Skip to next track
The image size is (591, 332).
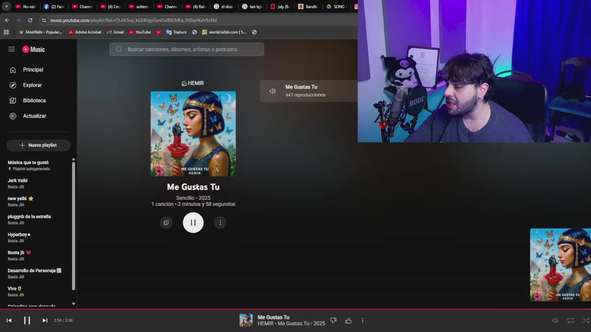coord(45,320)
